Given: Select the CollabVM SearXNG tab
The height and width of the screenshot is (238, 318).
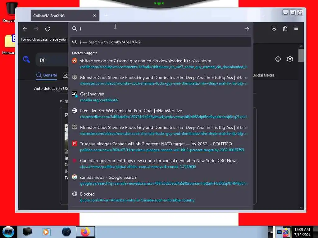Looking at the screenshot, I should (x=65, y=15).
